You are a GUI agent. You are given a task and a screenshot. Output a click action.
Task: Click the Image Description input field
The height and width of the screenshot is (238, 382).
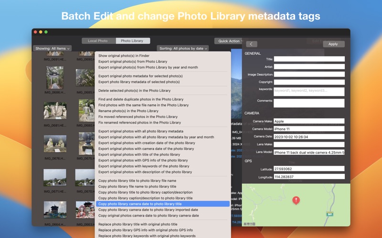coord(309,74)
